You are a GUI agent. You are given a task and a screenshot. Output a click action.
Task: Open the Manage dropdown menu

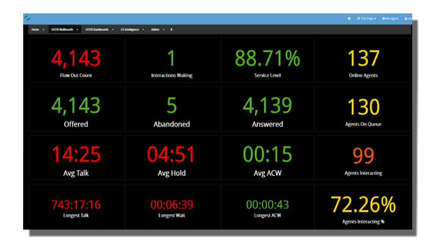click(x=390, y=18)
